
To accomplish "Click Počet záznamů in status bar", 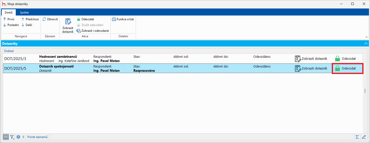I will pyautogui.click(x=37, y=137).
